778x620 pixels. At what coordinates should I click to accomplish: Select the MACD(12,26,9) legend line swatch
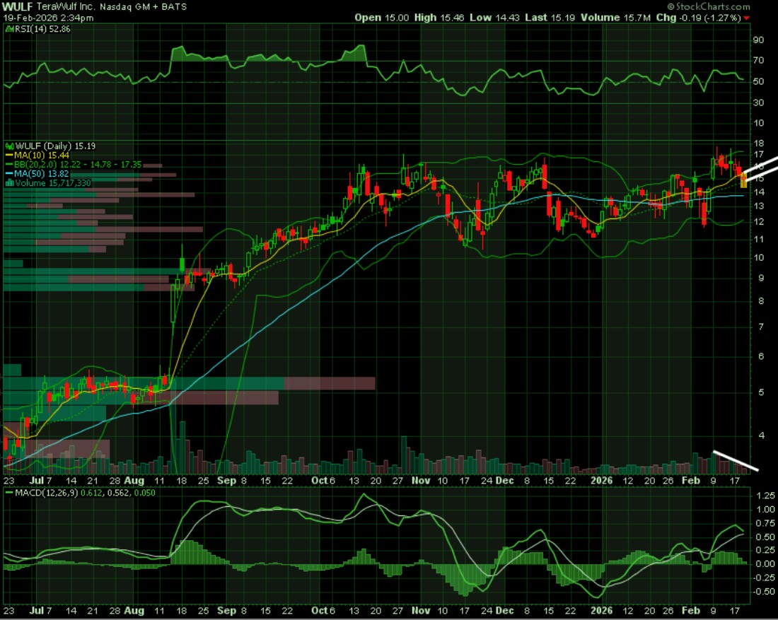coord(9,493)
